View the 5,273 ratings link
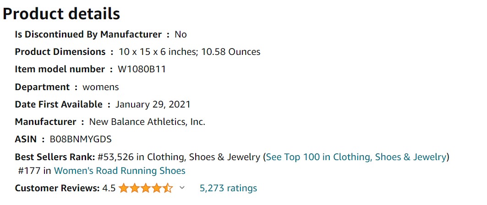 pyautogui.click(x=228, y=188)
